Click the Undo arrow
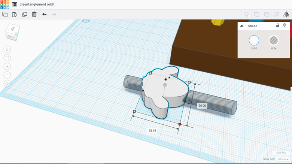 click(x=44, y=14)
